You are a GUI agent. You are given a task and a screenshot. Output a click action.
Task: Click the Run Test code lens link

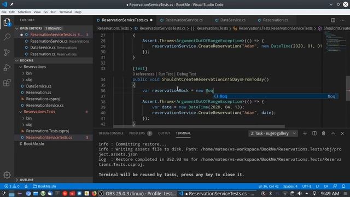[x=165, y=74]
